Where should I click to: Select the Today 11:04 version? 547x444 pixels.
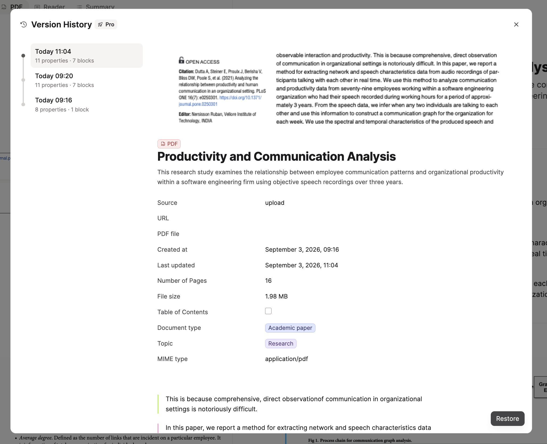point(87,56)
